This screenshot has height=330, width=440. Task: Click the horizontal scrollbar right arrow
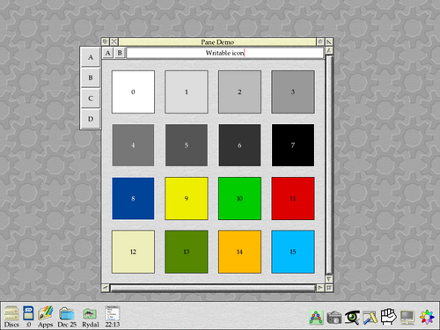[x=320, y=288]
